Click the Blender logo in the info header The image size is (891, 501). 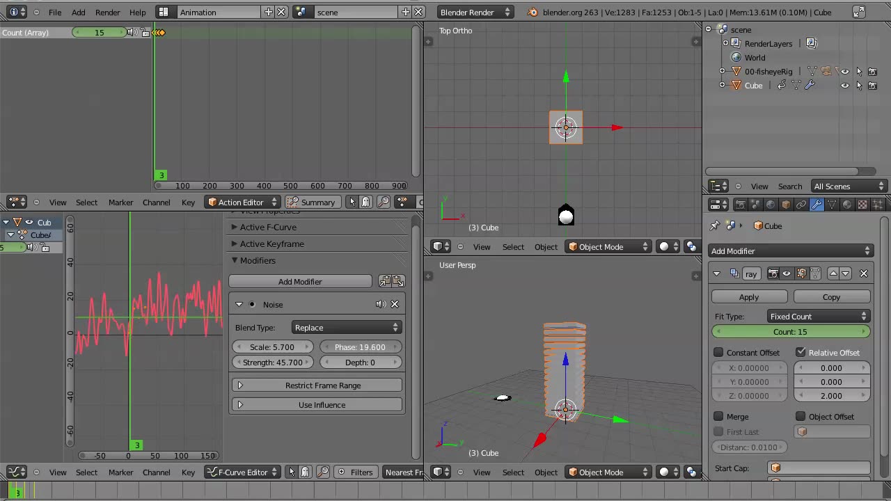point(533,12)
